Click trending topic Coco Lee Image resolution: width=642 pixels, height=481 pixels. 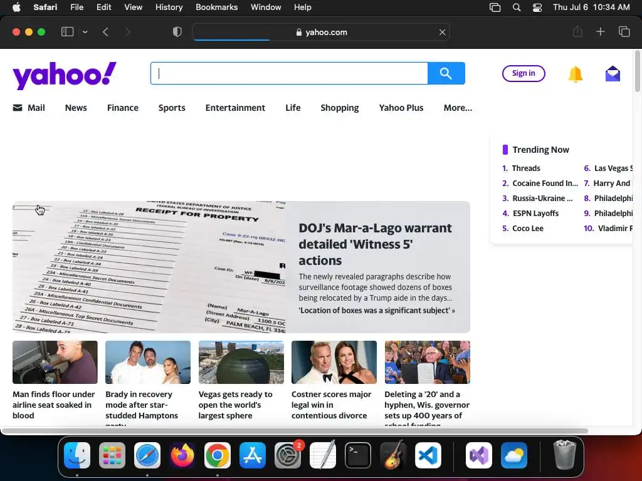(x=528, y=228)
